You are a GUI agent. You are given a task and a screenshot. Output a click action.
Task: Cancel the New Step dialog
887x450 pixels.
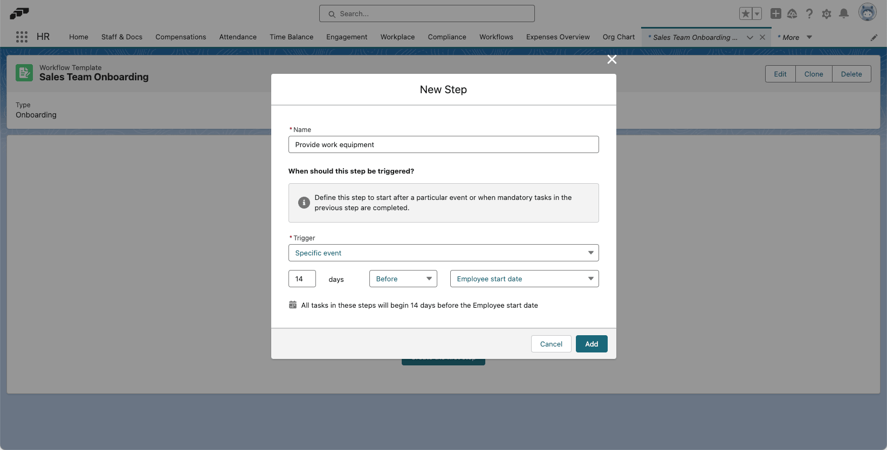click(551, 344)
